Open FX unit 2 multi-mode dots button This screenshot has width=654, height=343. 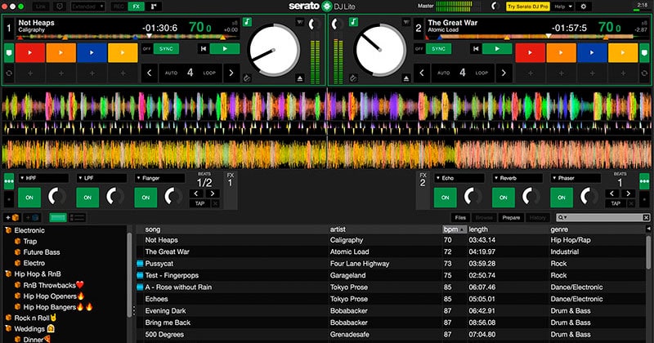click(644, 181)
